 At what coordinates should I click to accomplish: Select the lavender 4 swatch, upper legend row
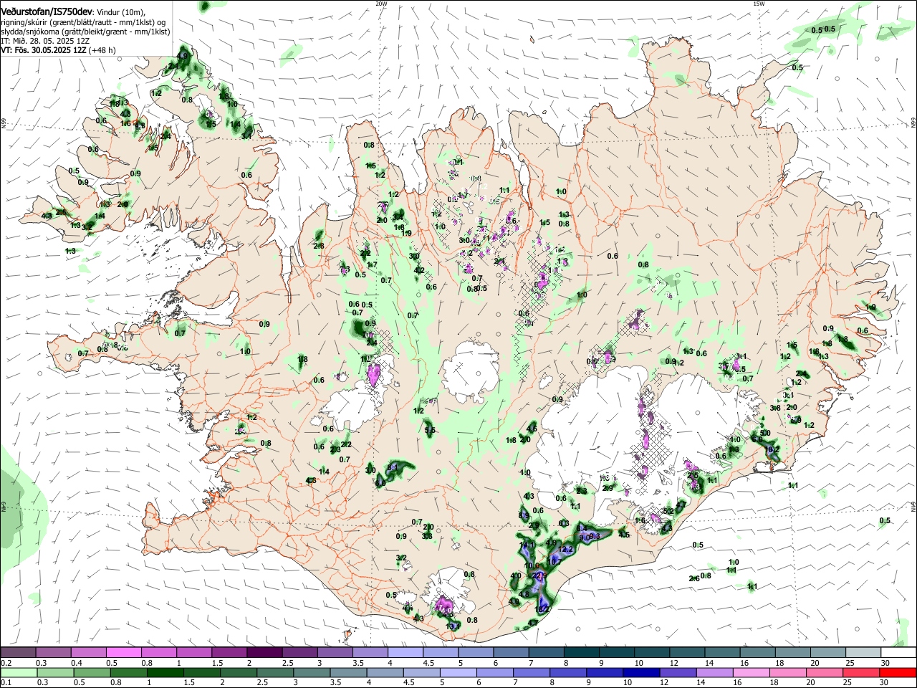click(x=405, y=653)
